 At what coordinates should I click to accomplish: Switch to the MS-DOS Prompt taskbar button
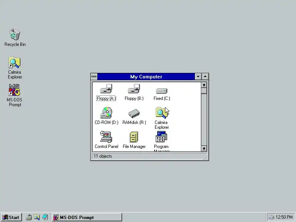click(87, 217)
